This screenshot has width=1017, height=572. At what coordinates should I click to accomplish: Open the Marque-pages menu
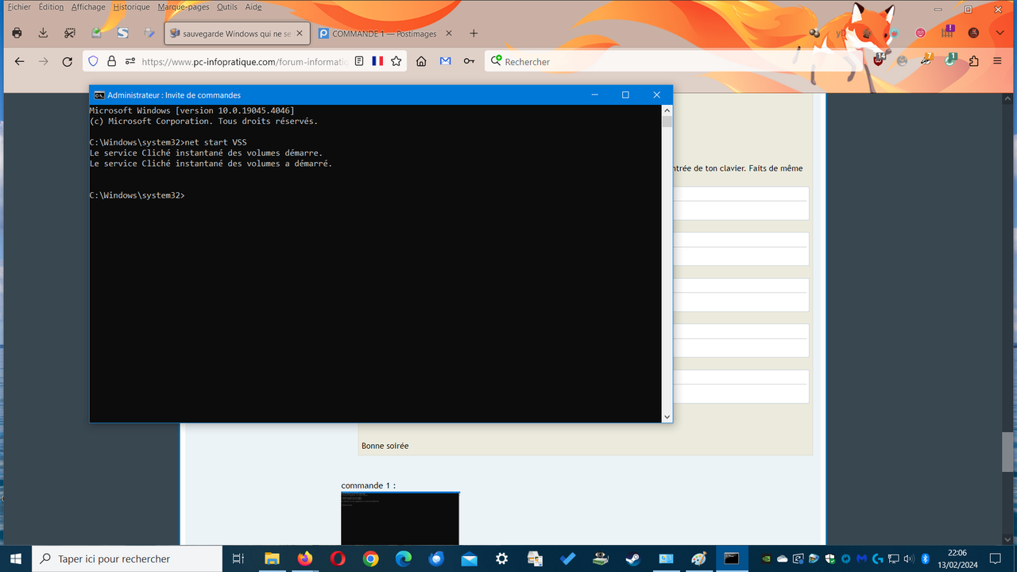(184, 6)
